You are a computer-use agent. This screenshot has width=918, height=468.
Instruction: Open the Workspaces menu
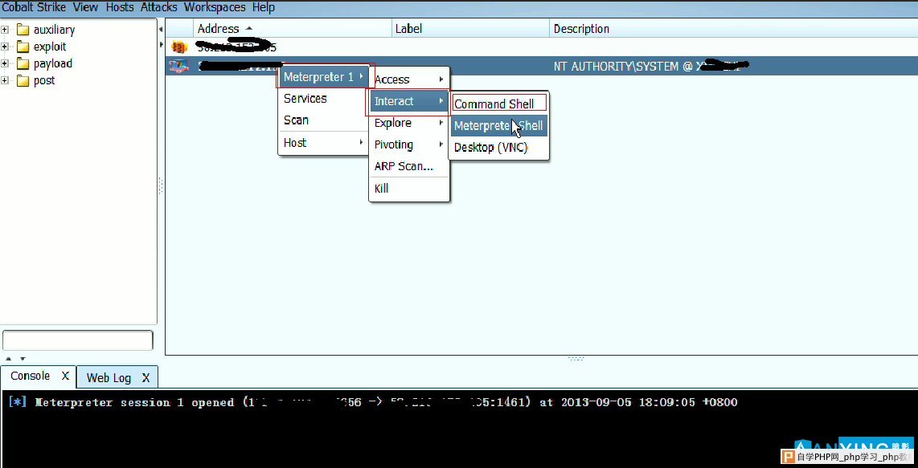pyautogui.click(x=215, y=7)
